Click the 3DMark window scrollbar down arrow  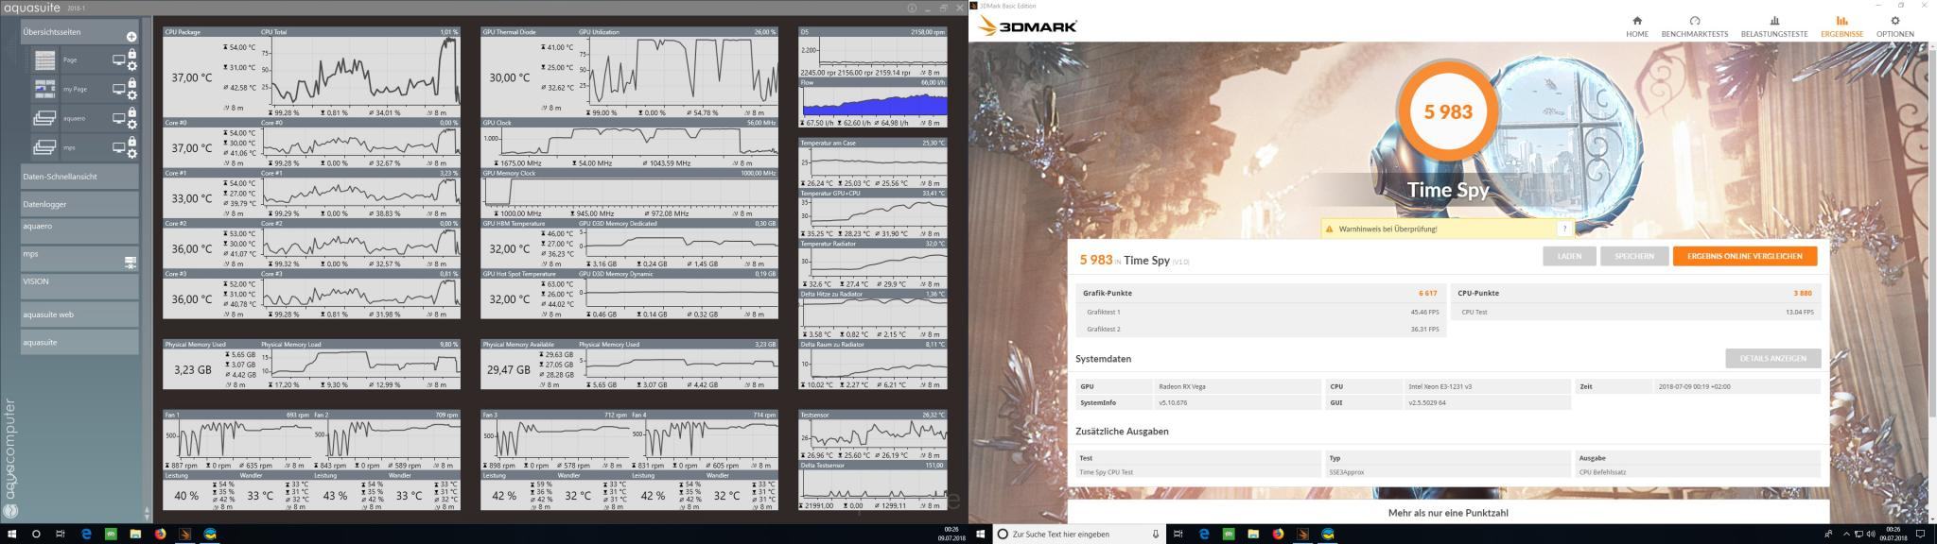tap(1931, 518)
